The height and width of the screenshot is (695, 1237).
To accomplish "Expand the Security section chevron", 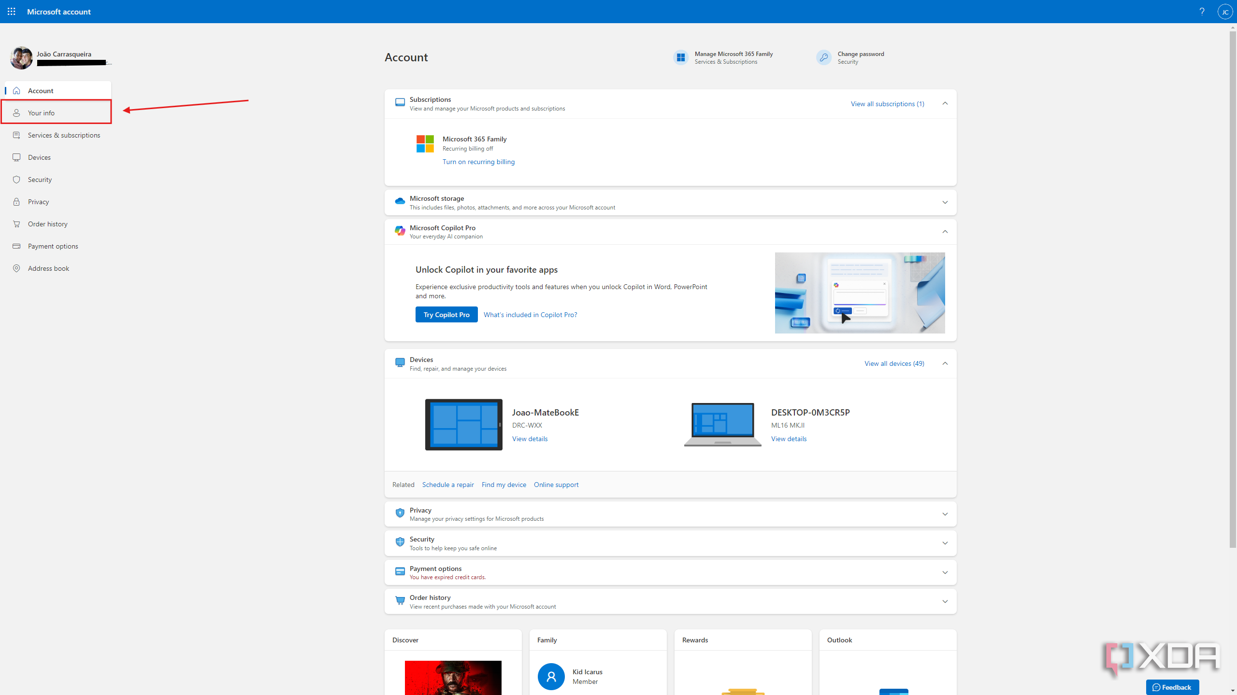I will (945, 542).
